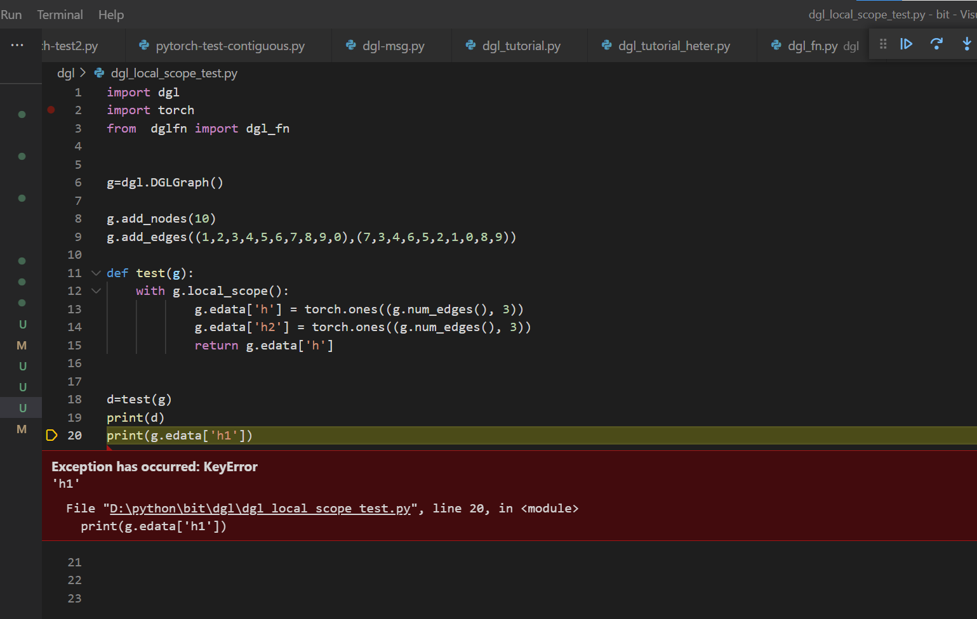The width and height of the screenshot is (977, 619).
Task: Open the Help menu
Action: click(110, 14)
